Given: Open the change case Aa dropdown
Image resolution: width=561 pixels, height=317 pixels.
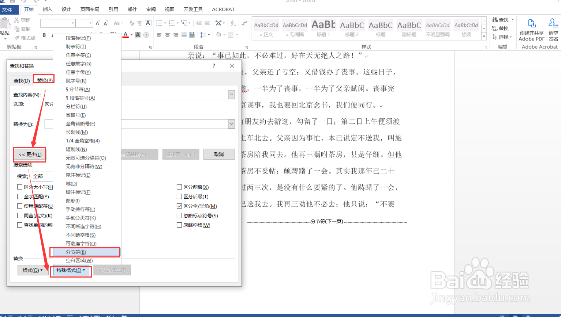Looking at the screenshot, I should point(118,23).
